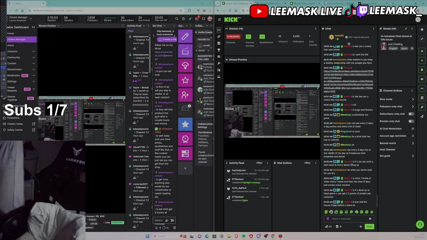Open Kick sidebar wrench icon

click(x=219, y=63)
